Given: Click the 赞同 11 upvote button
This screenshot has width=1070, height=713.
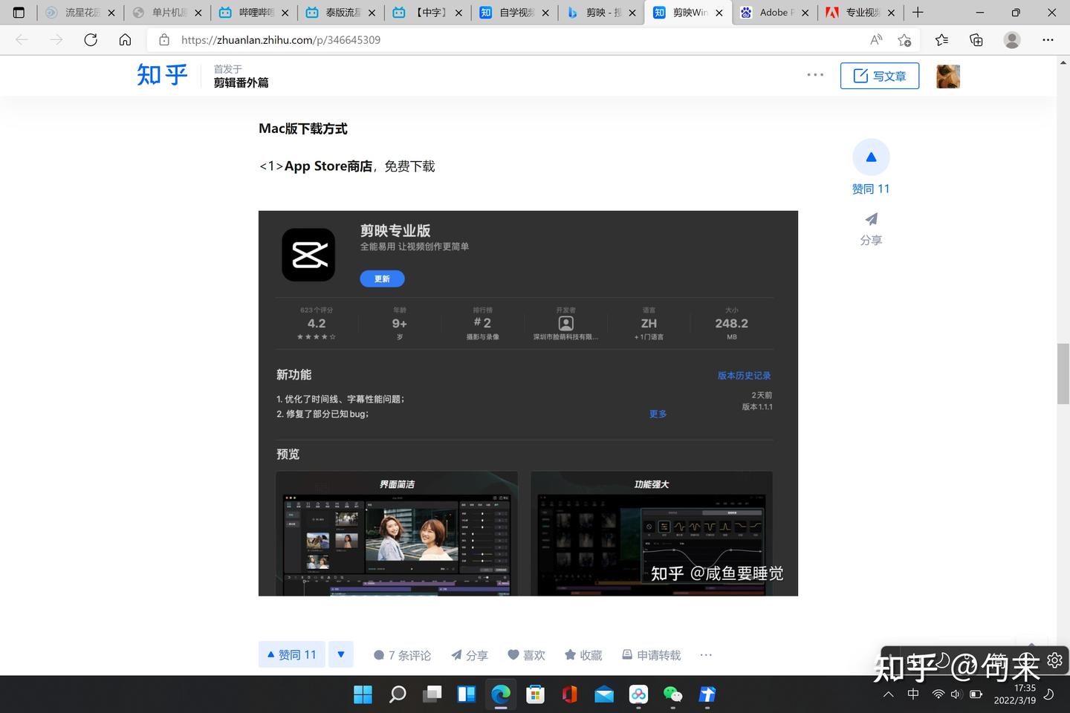Looking at the screenshot, I should coord(292,654).
